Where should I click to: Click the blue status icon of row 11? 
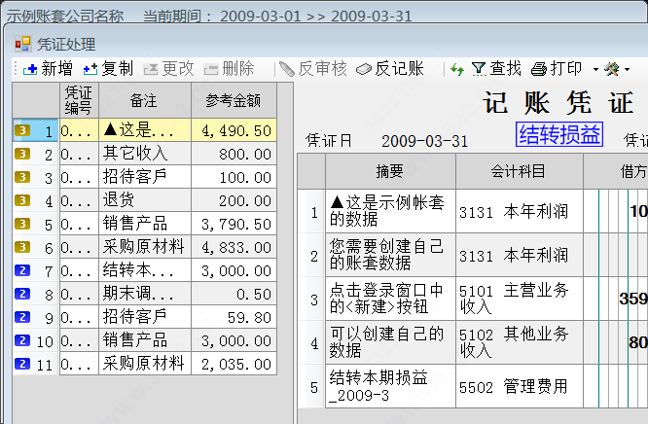[x=22, y=364]
